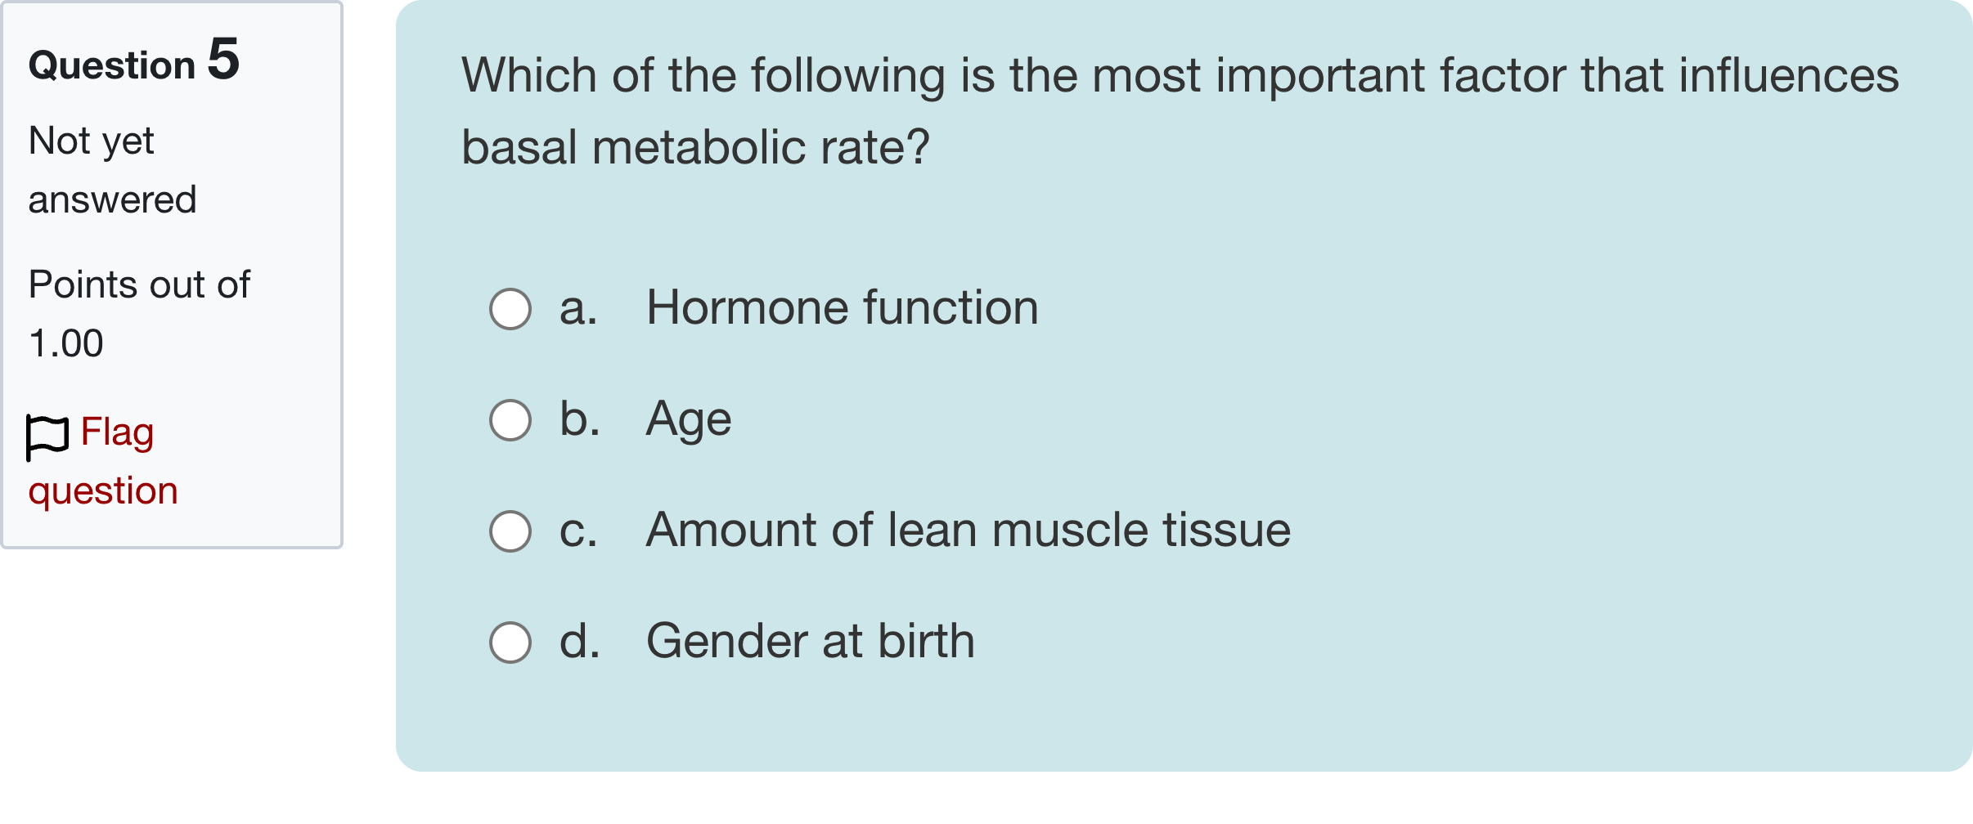The width and height of the screenshot is (1973, 824).
Task: Click the flag icon beside Flag question
Action: 49,434
